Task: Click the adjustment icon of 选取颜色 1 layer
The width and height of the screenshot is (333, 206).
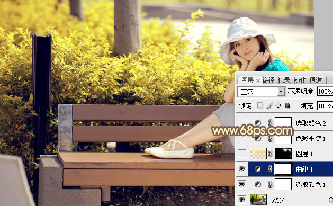Action: point(258,184)
